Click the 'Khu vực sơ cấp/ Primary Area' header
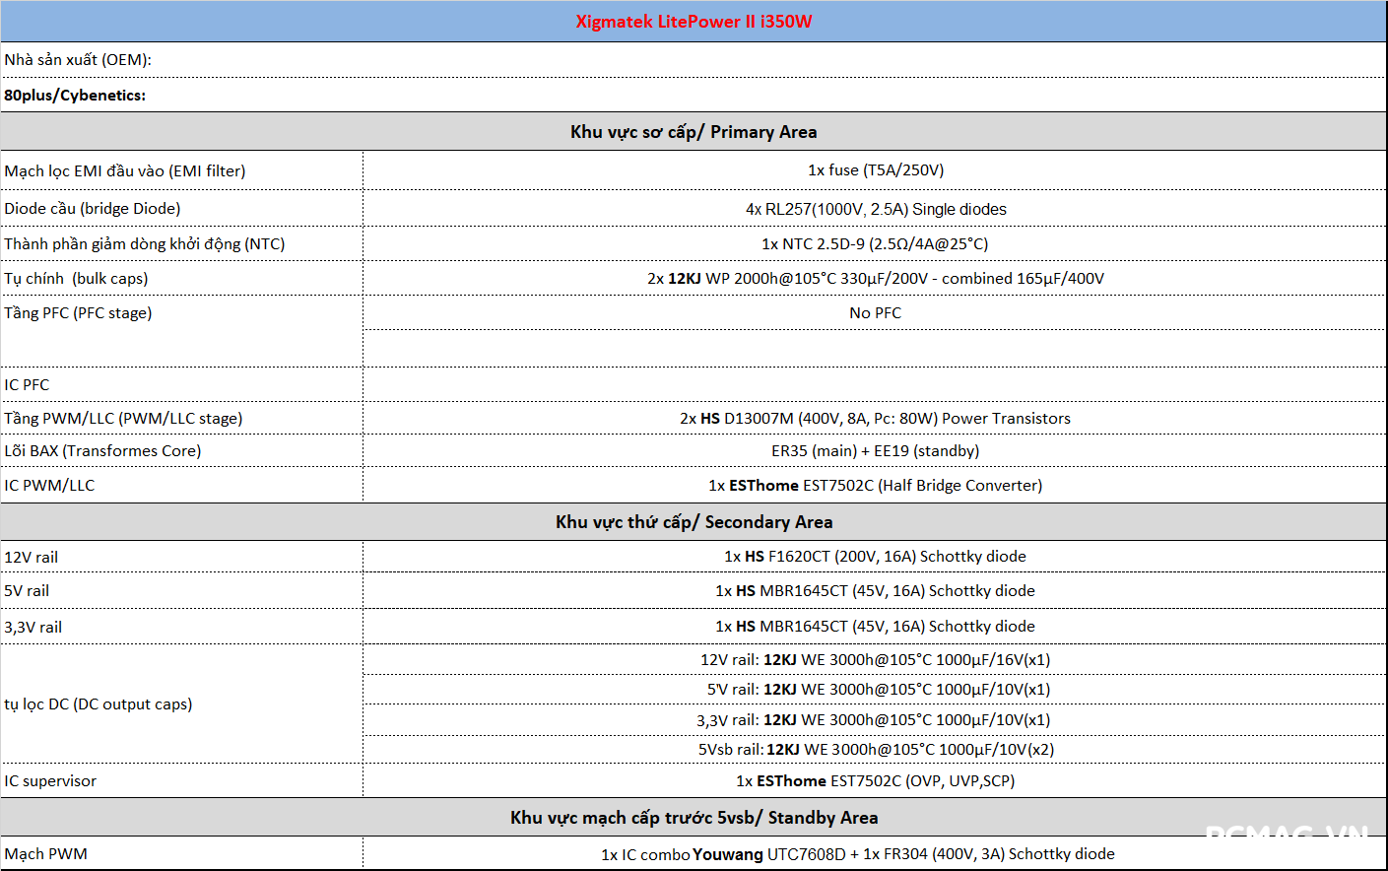 [x=694, y=132]
